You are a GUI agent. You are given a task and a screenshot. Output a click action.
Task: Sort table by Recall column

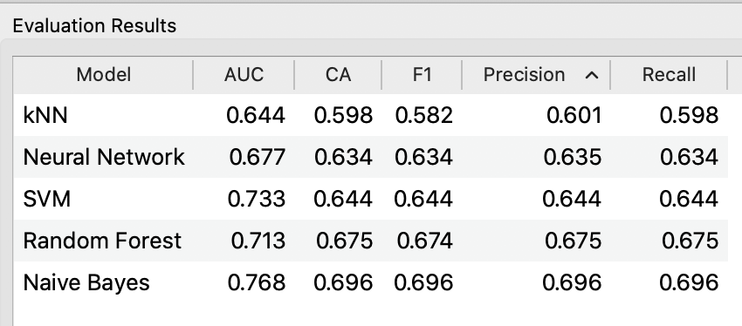point(669,75)
